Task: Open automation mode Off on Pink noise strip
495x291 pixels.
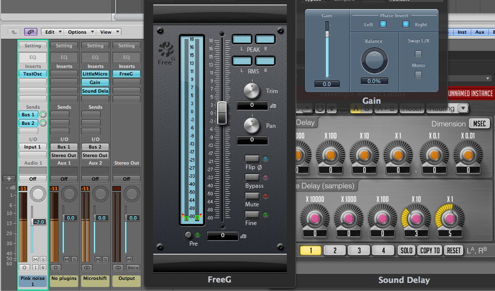Action: coord(33,179)
